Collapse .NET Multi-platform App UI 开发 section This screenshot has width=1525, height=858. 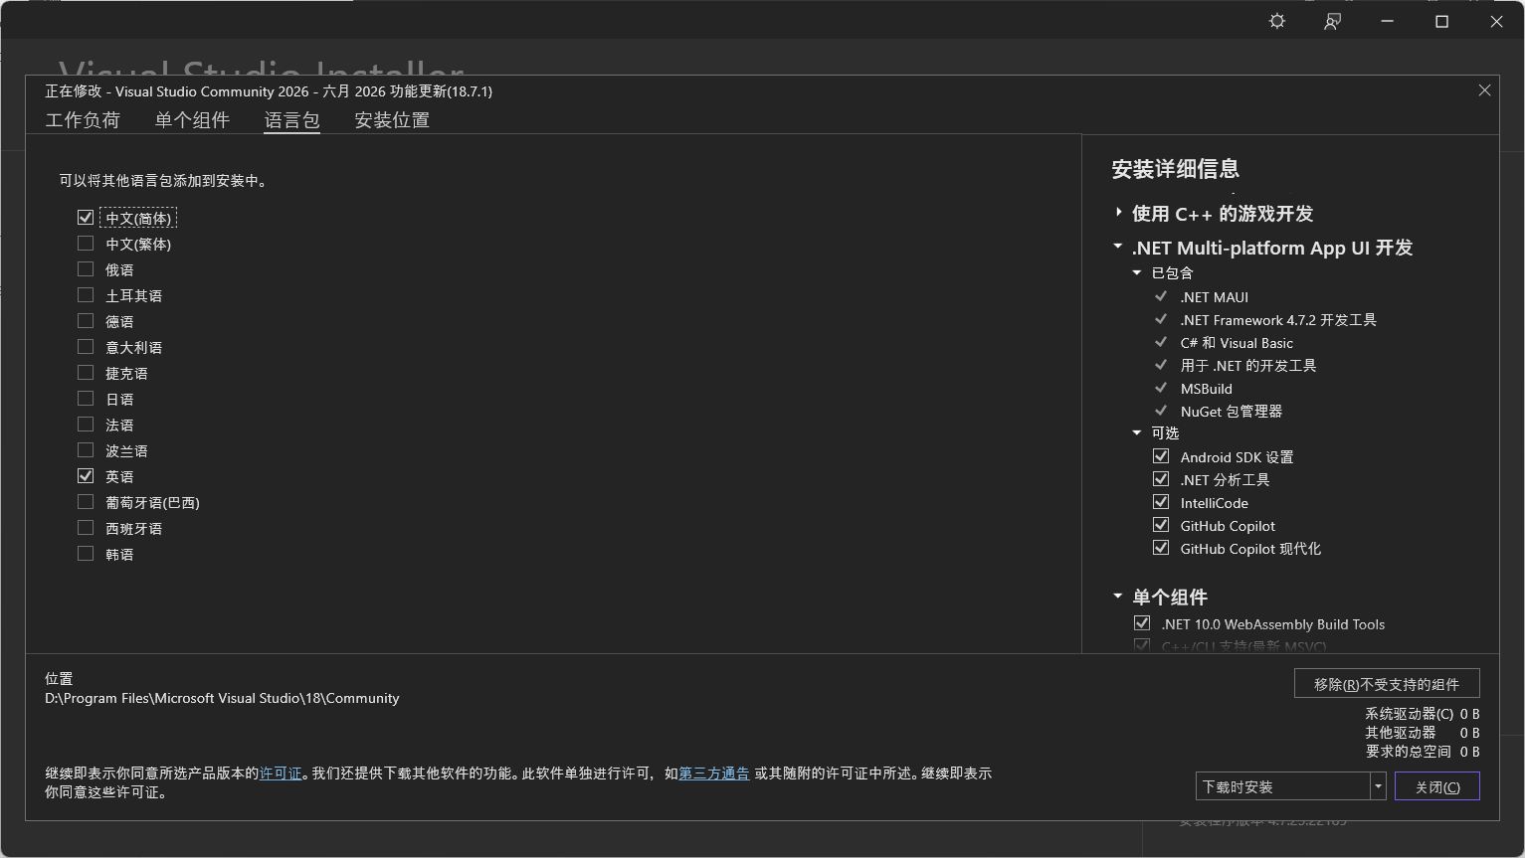point(1118,247)
